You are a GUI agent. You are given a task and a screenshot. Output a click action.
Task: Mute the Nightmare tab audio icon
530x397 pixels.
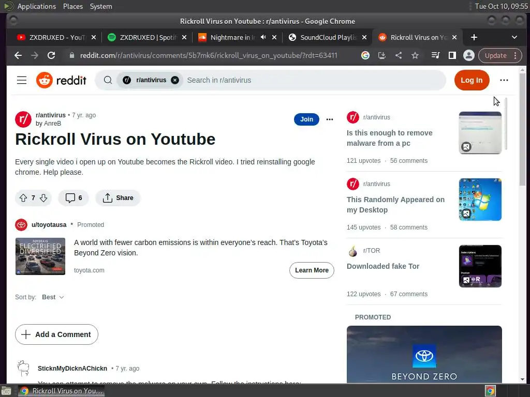click(263, 37)
